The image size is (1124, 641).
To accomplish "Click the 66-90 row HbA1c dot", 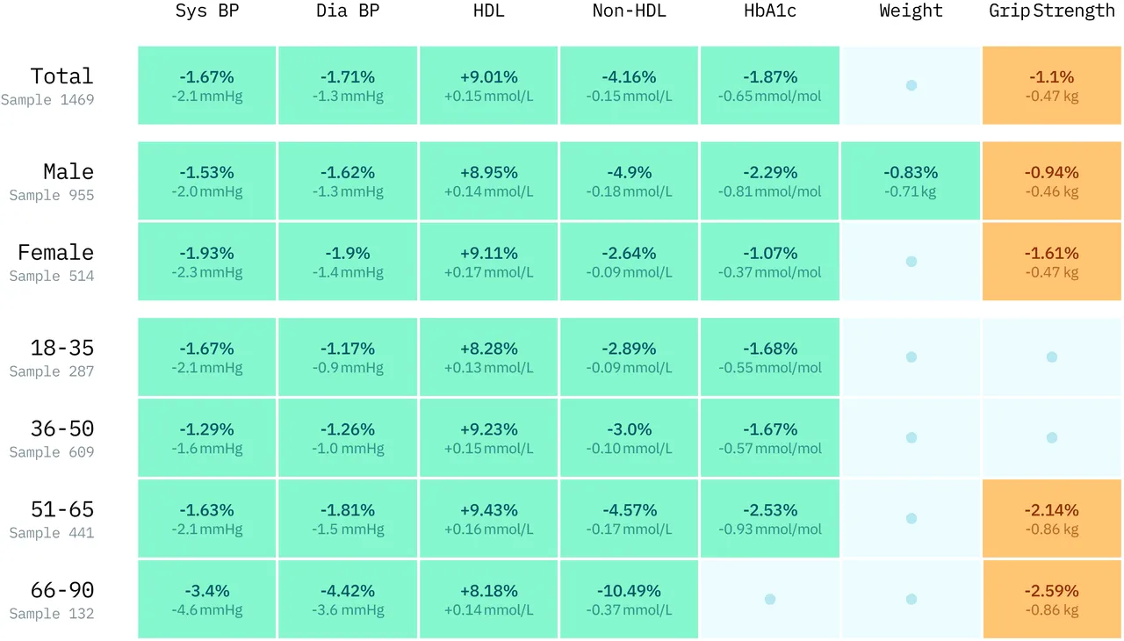I will click(770, 599).
